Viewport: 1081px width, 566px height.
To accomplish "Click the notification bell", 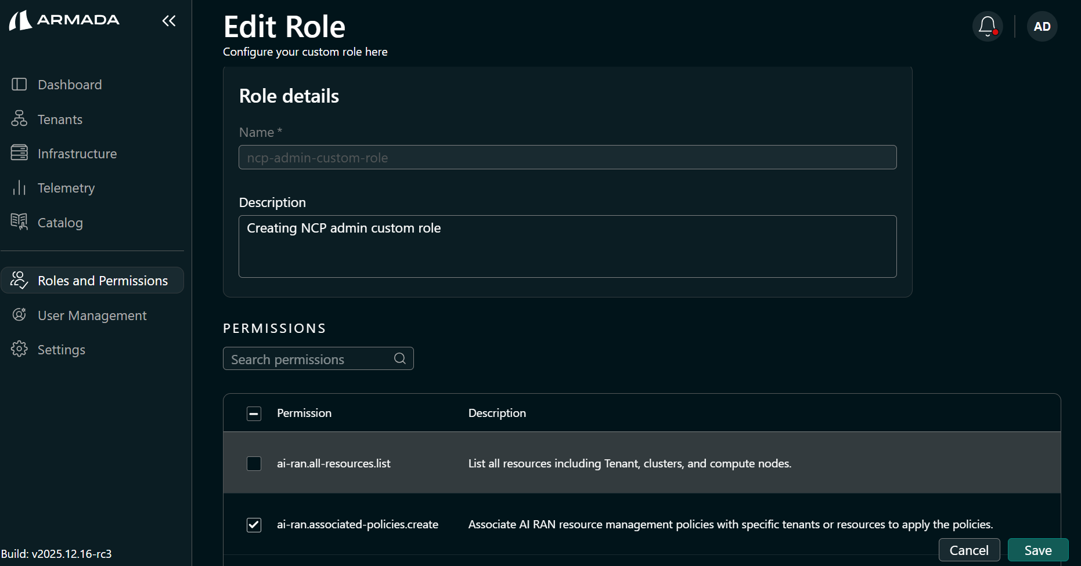I will (x=987, y=26).
